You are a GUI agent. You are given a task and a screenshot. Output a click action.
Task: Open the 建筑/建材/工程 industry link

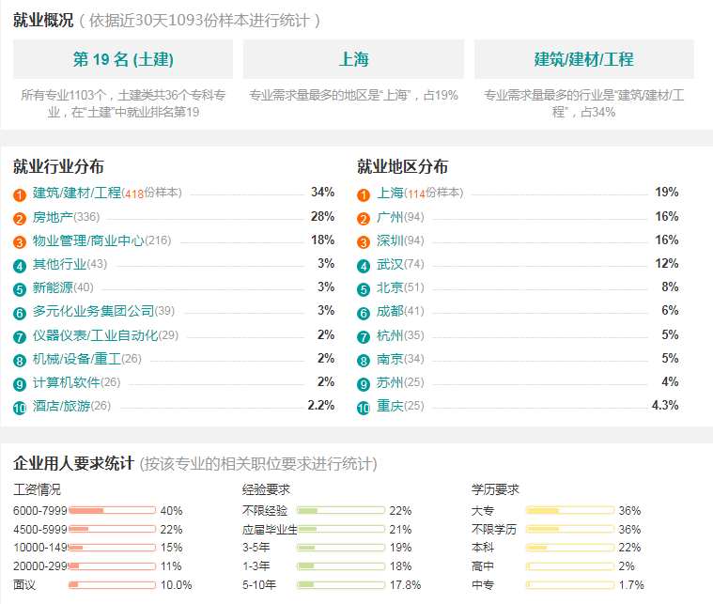pos(77,193)
